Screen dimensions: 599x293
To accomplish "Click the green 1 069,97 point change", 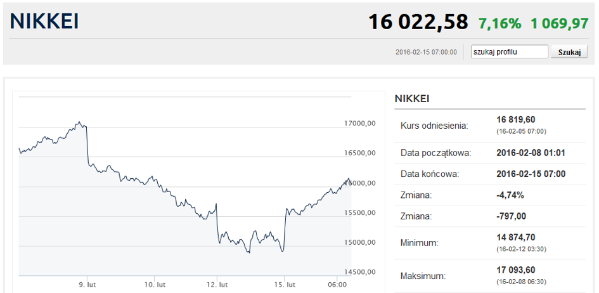I will coord(560,23).
